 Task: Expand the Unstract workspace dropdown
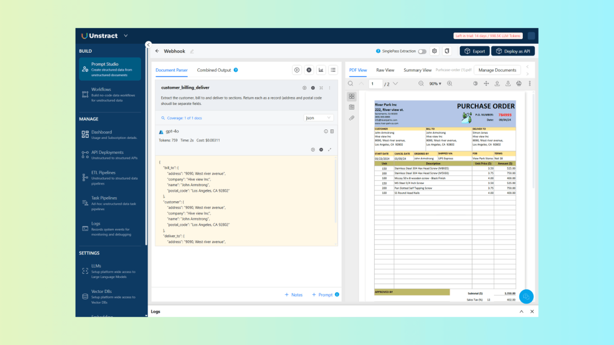pyautogui.click(x=125, y=35)
